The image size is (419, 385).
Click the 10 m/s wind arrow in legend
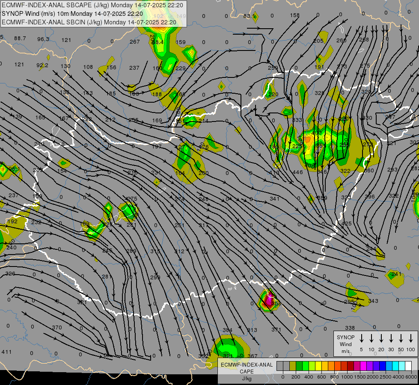click(371, 338)
